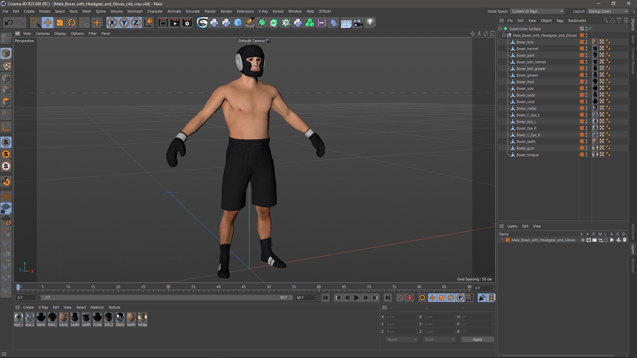The image size is (637, 358).
Task: Toggle visibility dots for Boxer_tors
Action: 586,42
